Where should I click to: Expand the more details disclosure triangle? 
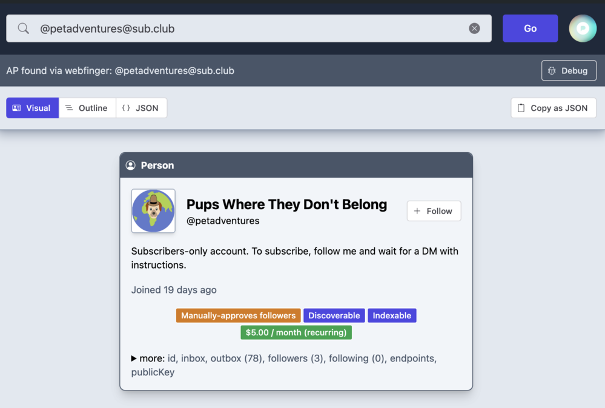click(134, 358)
